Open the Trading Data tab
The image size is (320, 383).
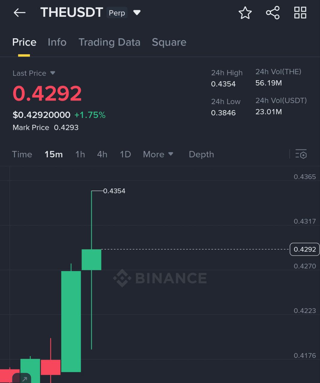point(109,42)
